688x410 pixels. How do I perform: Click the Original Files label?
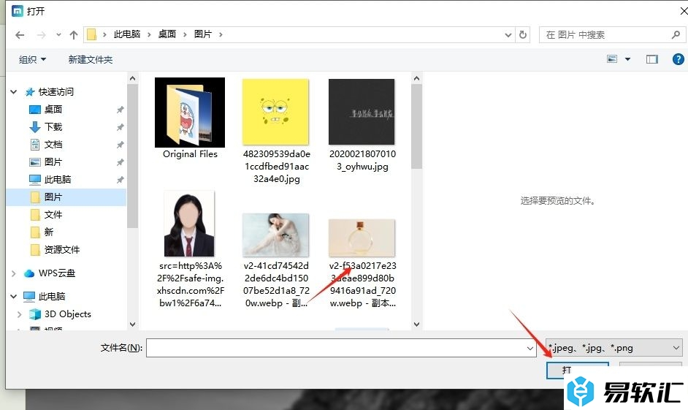coord(190,154)
